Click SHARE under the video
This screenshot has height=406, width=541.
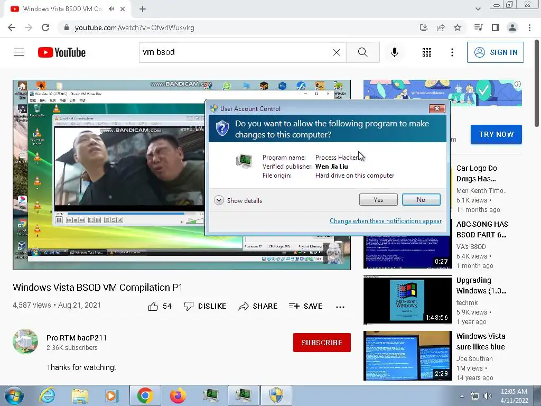pyautogui.click(x=258, y=306)
